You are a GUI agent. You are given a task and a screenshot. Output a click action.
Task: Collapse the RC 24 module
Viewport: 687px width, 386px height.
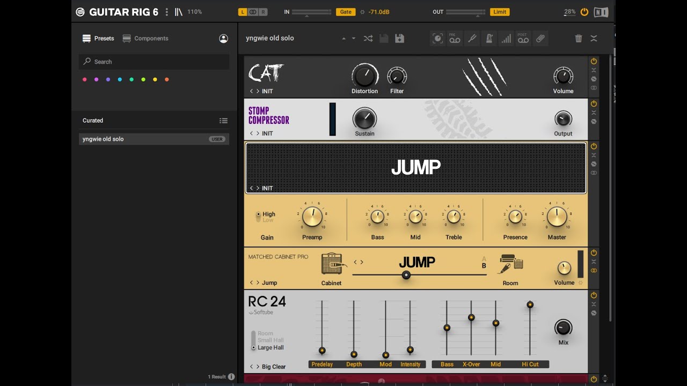point(594,304)
